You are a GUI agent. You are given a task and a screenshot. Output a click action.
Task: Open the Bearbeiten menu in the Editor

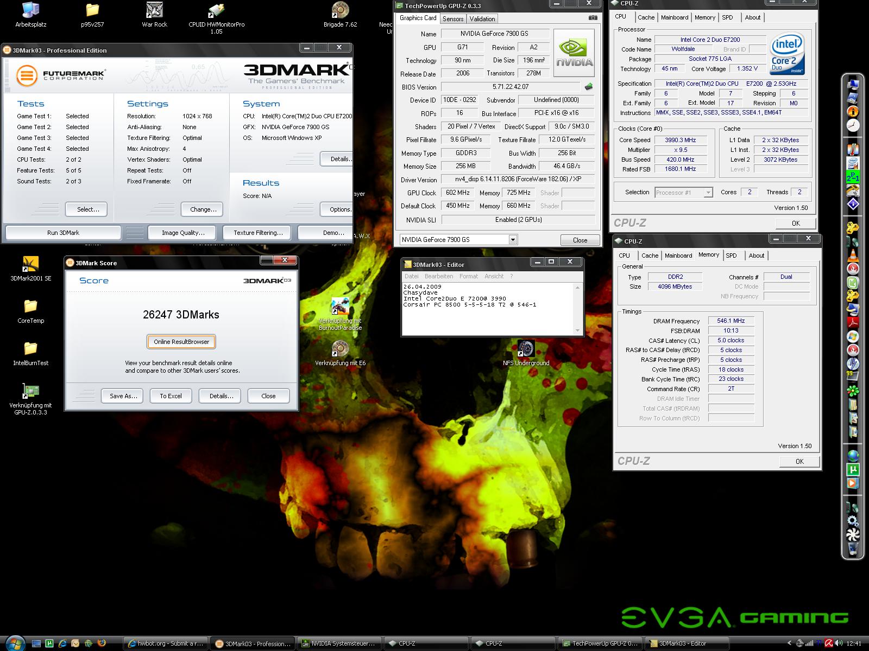tap(439, 276)
